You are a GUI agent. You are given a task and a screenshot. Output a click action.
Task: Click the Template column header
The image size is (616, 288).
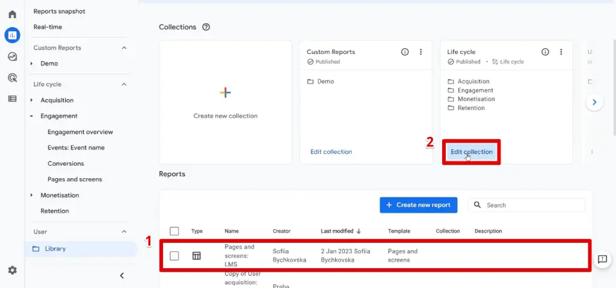[399, 231]
